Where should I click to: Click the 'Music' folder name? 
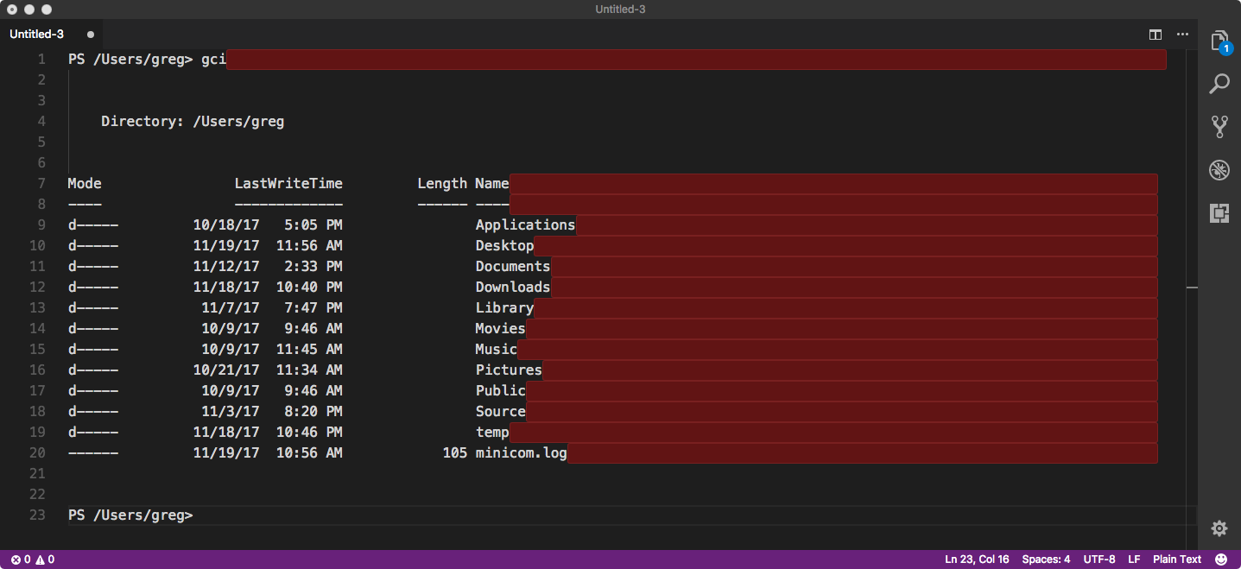point(496,350)
